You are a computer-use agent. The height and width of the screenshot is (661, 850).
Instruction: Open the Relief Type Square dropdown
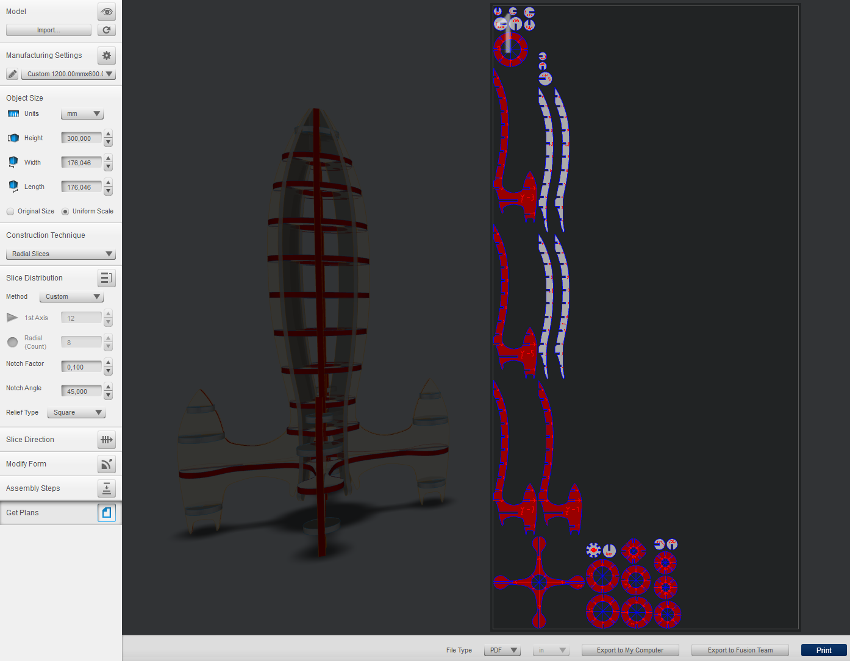tap(76, 412)
